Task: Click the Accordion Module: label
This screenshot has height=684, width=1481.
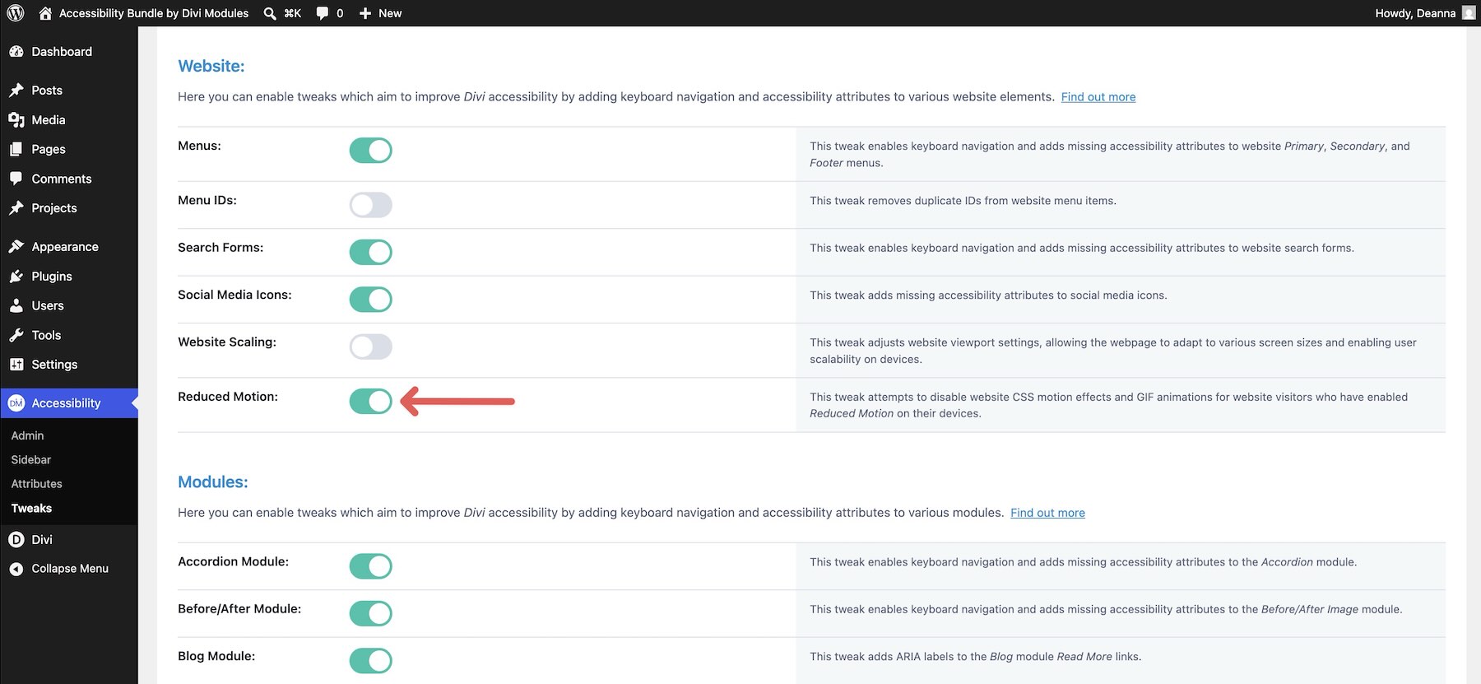Action: tap(233, 562)
